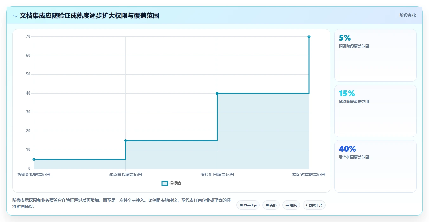The height and width of the screenshot is (222, 429).
Task: Select the 数据卡片 tag button
Action: click(x=314, y=205)
